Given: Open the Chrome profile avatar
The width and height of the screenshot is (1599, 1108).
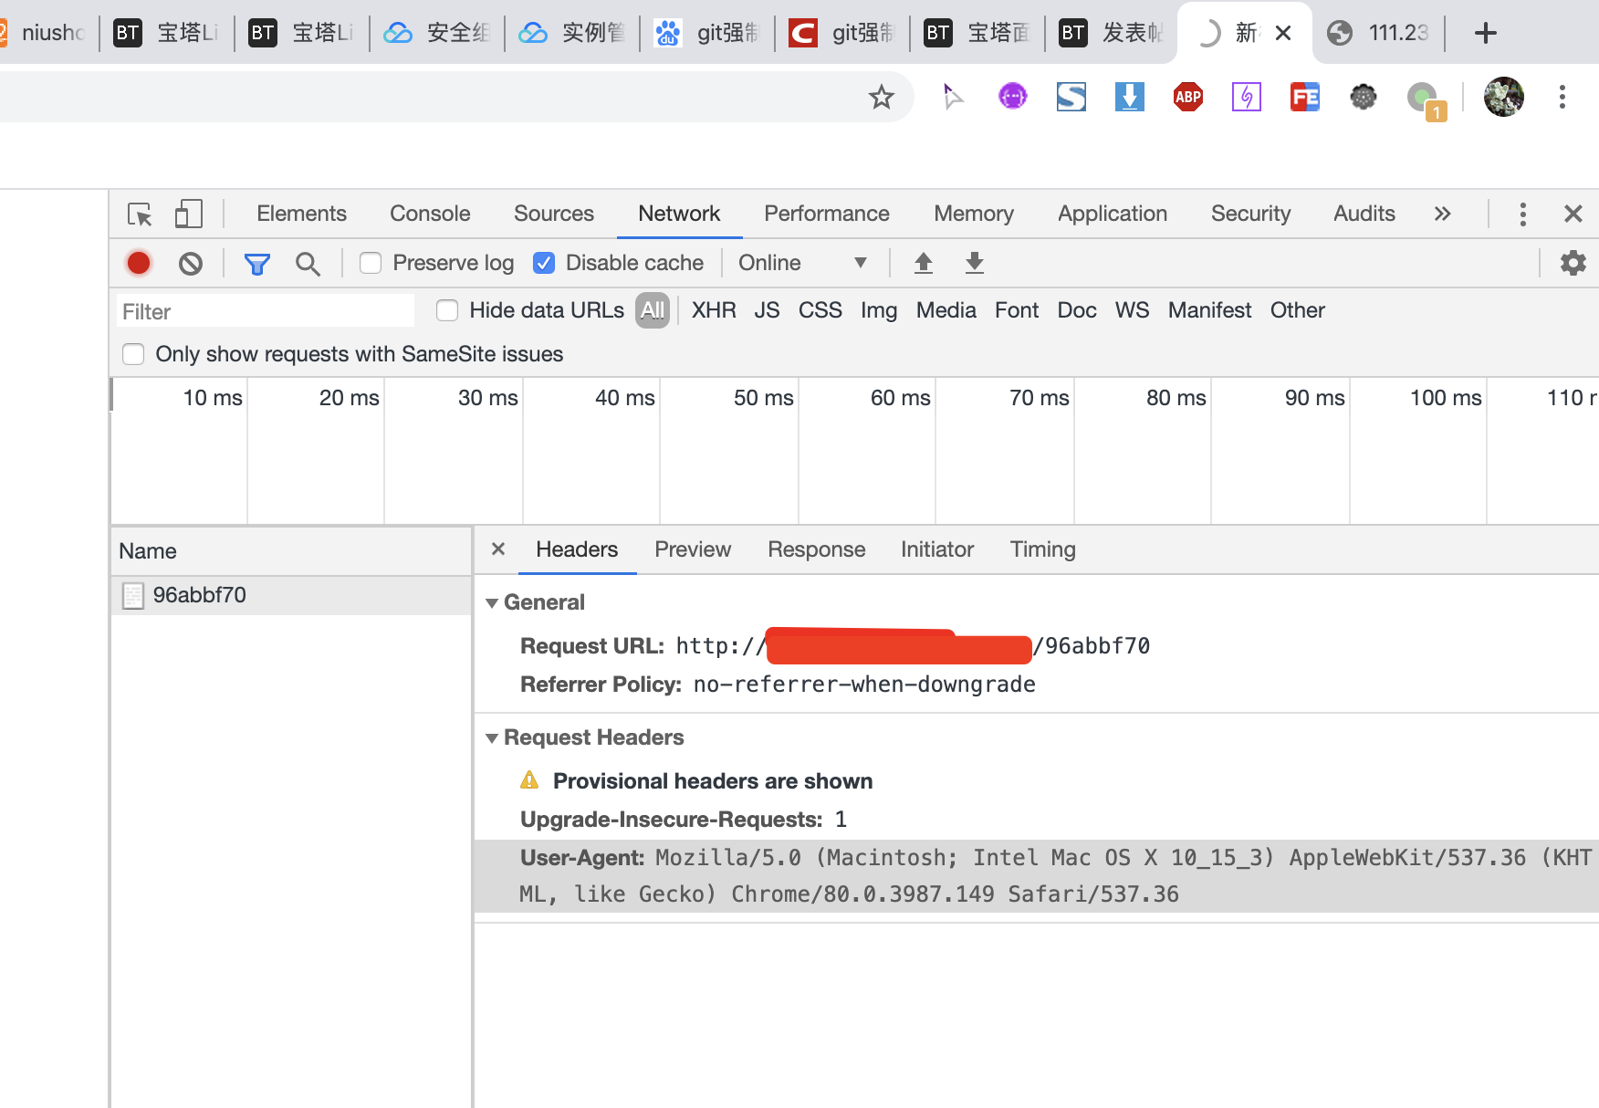Looking at the screenshot, I should 1504,97.
